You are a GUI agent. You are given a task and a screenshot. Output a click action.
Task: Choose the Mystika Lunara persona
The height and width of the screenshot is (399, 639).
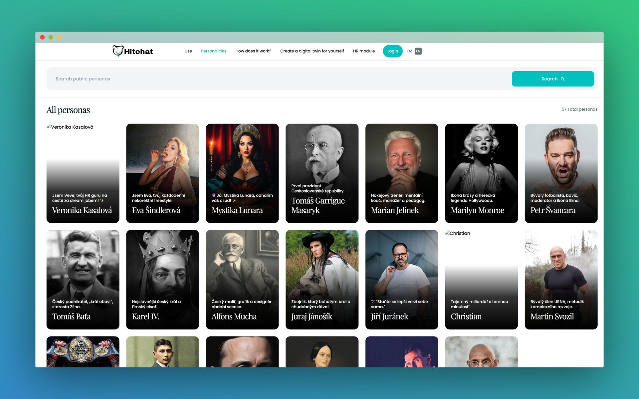click(x=242, y=173)
